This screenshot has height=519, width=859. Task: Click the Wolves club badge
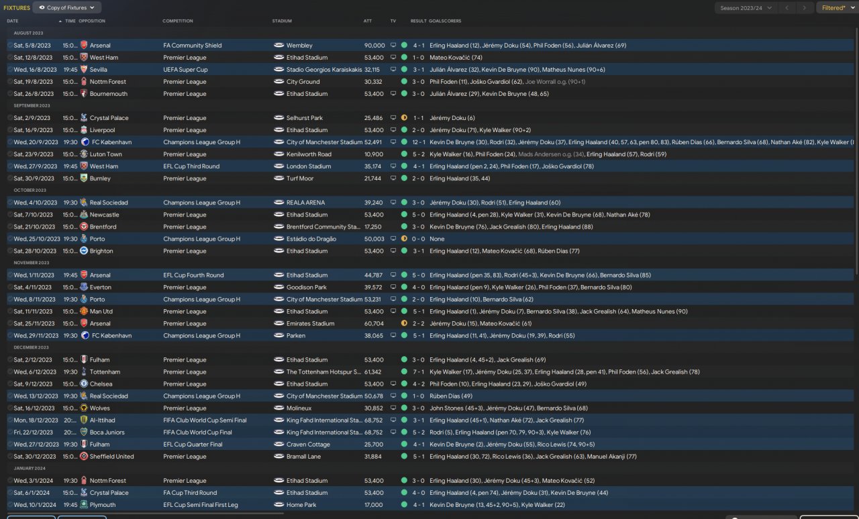[x=84, y=408]
